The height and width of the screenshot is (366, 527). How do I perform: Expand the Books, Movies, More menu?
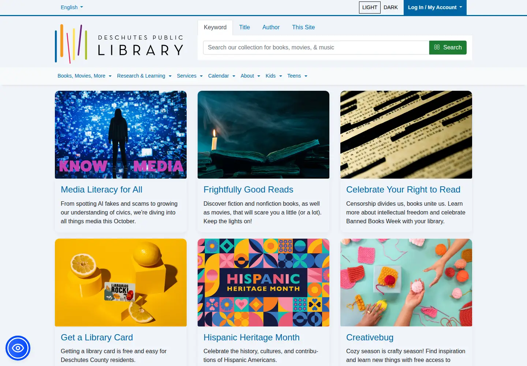pos(85,76)
